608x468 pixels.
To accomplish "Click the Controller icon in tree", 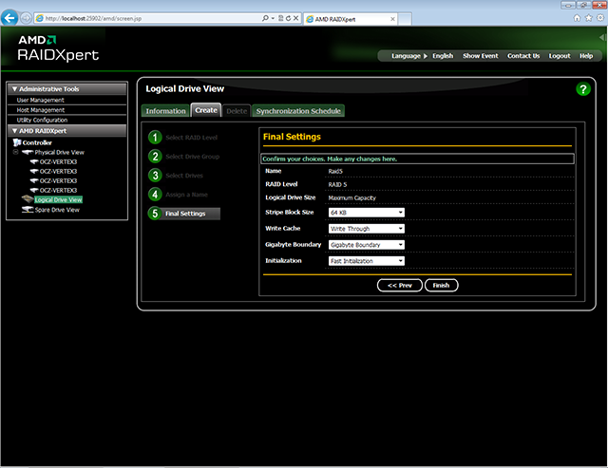I will click(x=17, y=142).
